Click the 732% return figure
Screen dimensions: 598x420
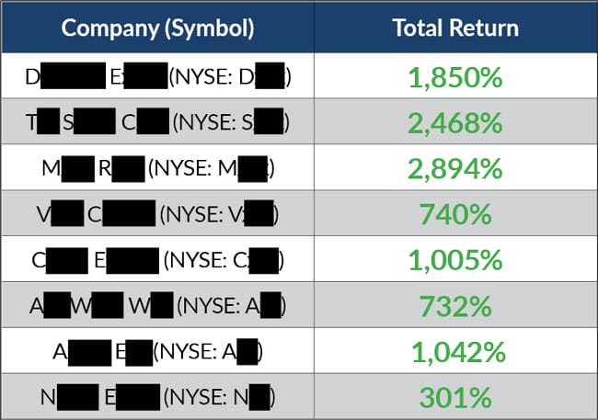454,305
